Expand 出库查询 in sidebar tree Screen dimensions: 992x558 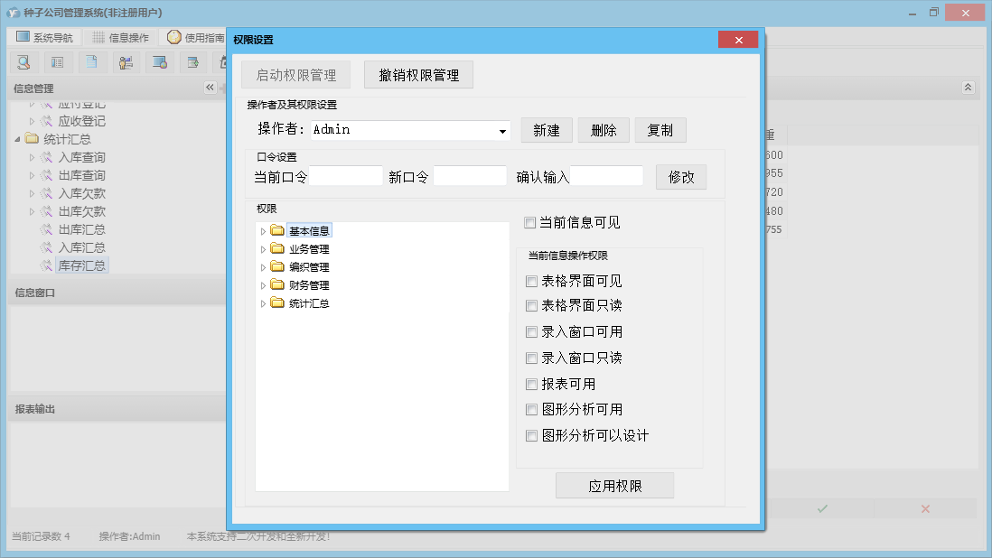(32, 176)
